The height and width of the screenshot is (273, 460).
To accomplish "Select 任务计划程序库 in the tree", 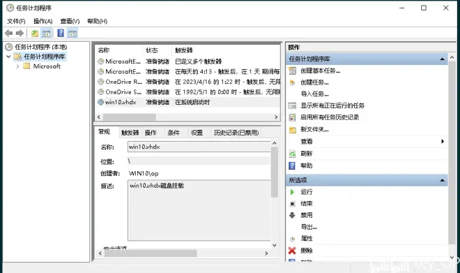I will [45, 57].
